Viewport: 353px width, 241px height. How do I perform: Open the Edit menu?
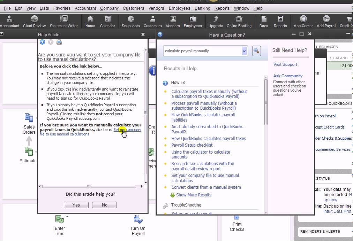pos(18,8)
